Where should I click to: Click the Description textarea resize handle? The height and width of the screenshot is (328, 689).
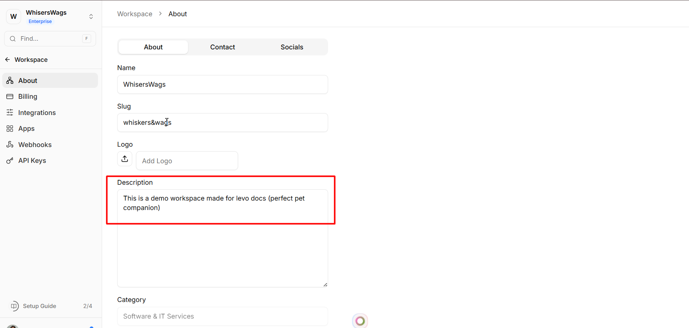[x=325, y=285]
